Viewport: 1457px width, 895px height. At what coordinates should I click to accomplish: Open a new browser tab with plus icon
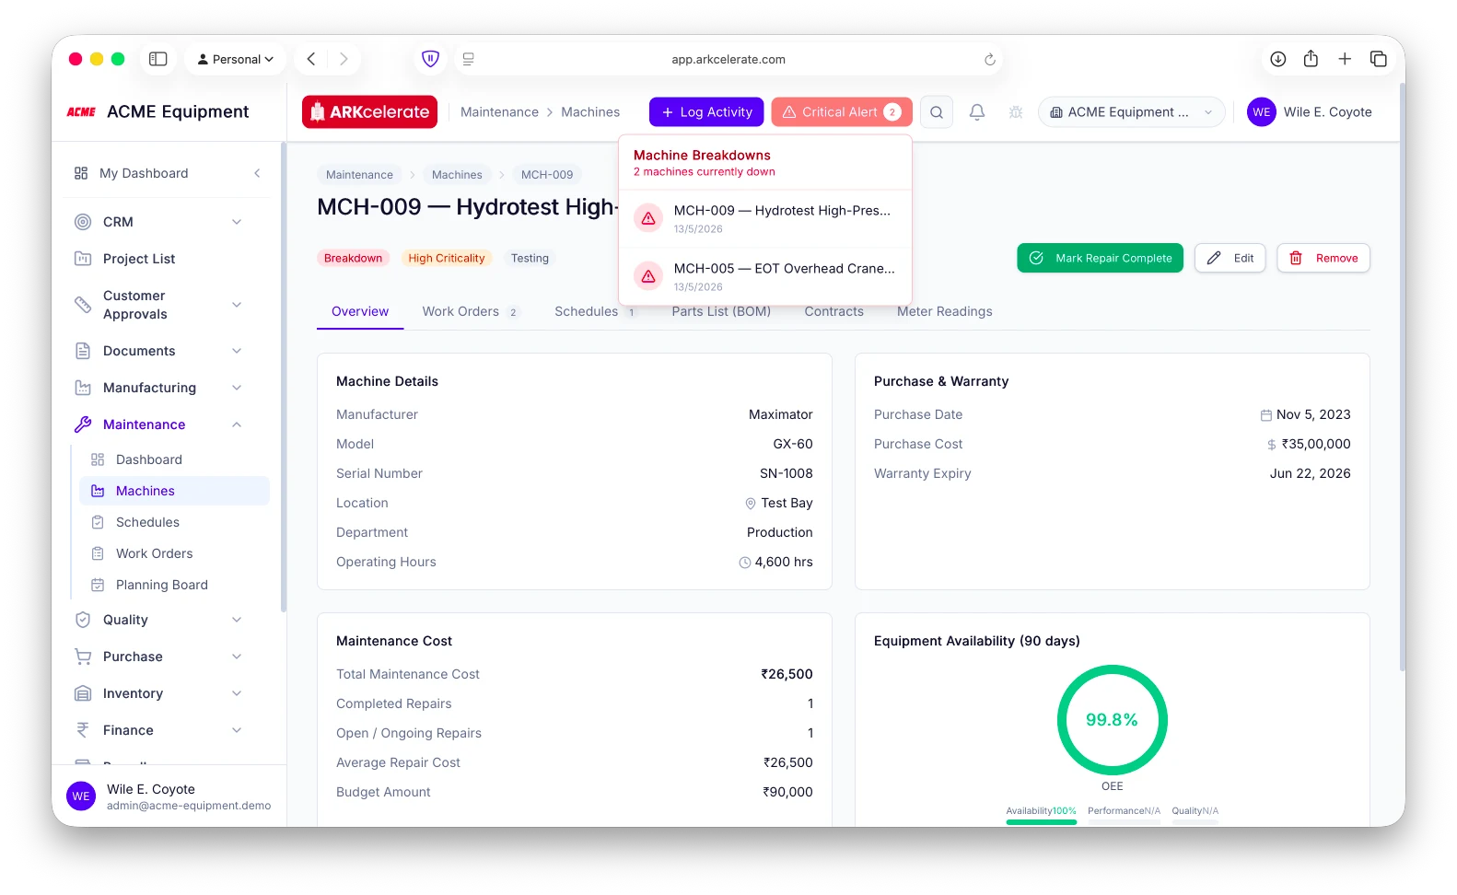click(x=1345, y=59)
